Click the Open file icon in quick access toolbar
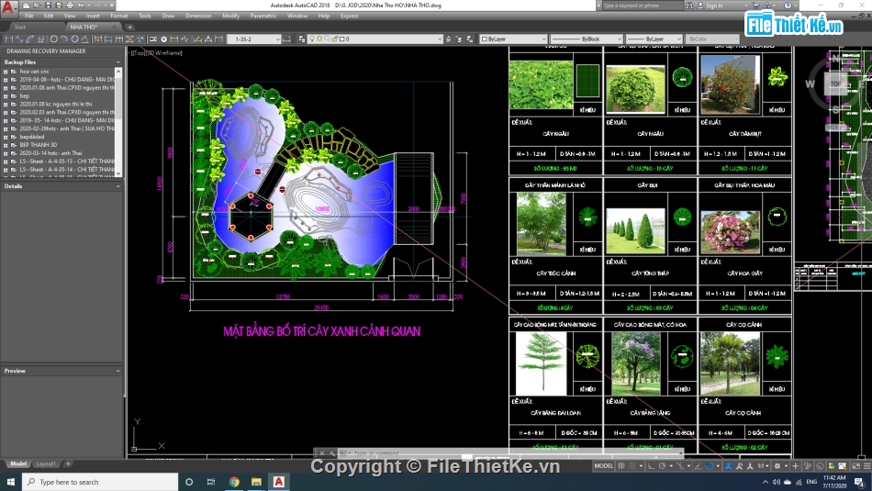872x491 pixels. (37, 5)
